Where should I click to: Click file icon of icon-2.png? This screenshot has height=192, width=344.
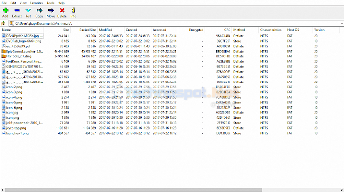coord(4,87)
